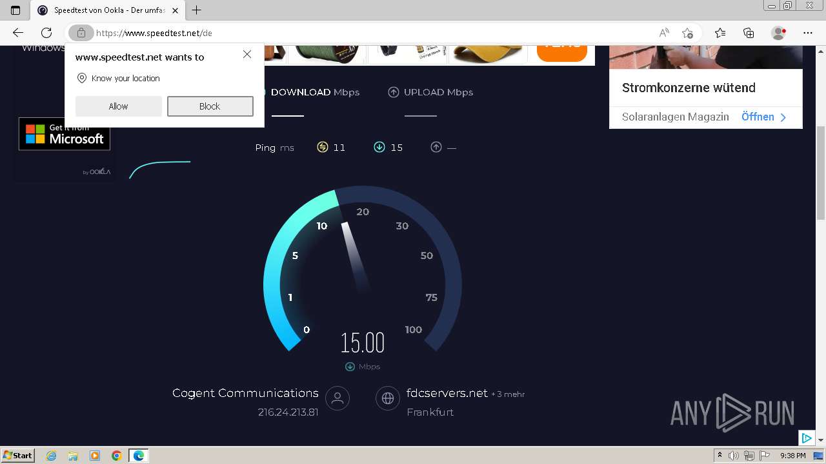Click the download latency ping icon
Screen dimensions: 826x464
(x=379, y=148)
